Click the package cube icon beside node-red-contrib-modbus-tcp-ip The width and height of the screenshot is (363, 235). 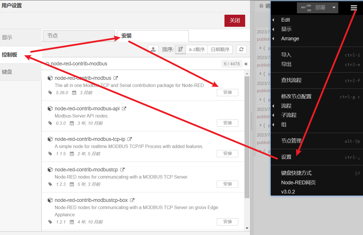(50, 139)
